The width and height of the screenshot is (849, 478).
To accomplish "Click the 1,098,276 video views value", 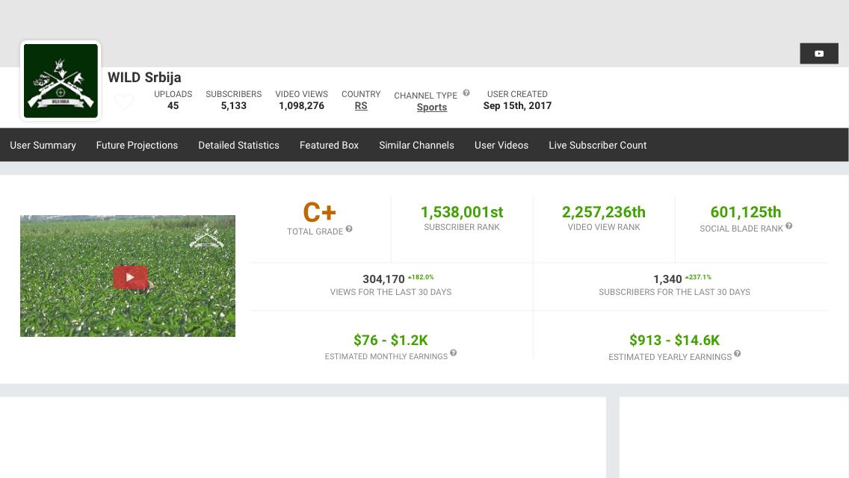I will coord(302,105).
